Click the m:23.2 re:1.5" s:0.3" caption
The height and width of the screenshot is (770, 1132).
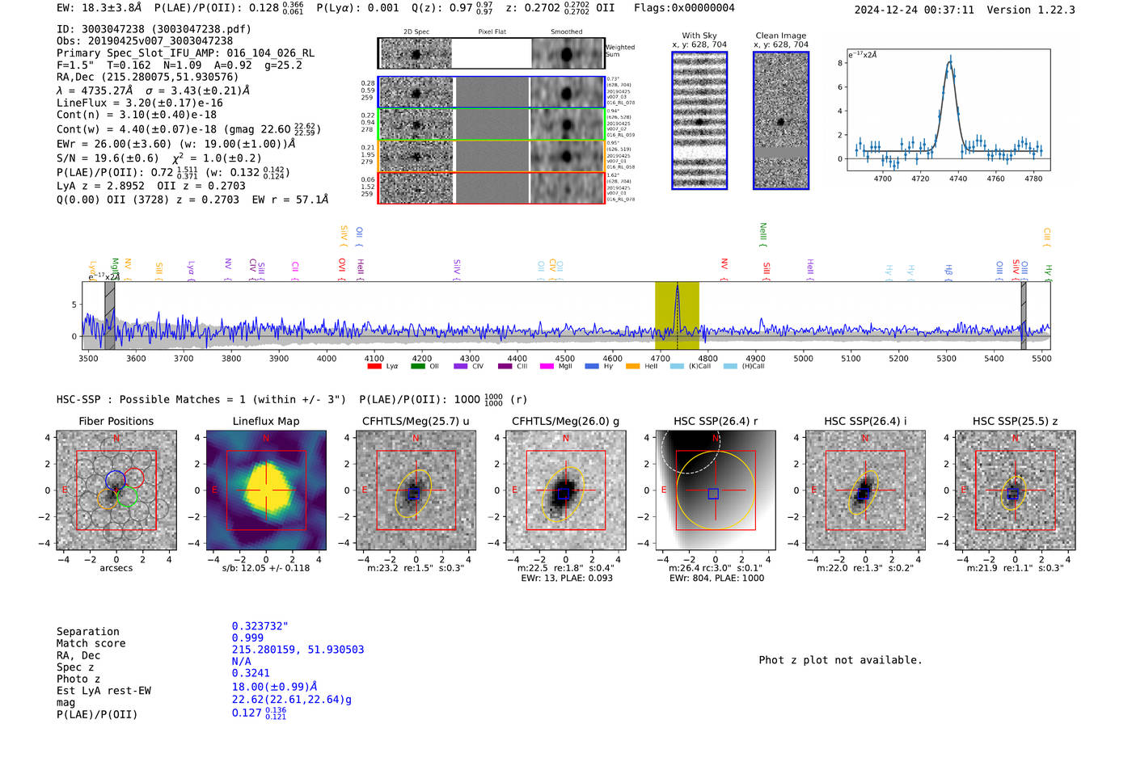point(416,568)
